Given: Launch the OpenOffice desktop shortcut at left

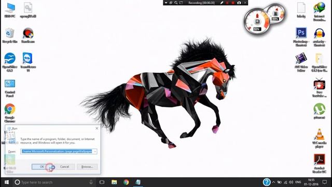Looking at the screenshot, I should point(10,62).
